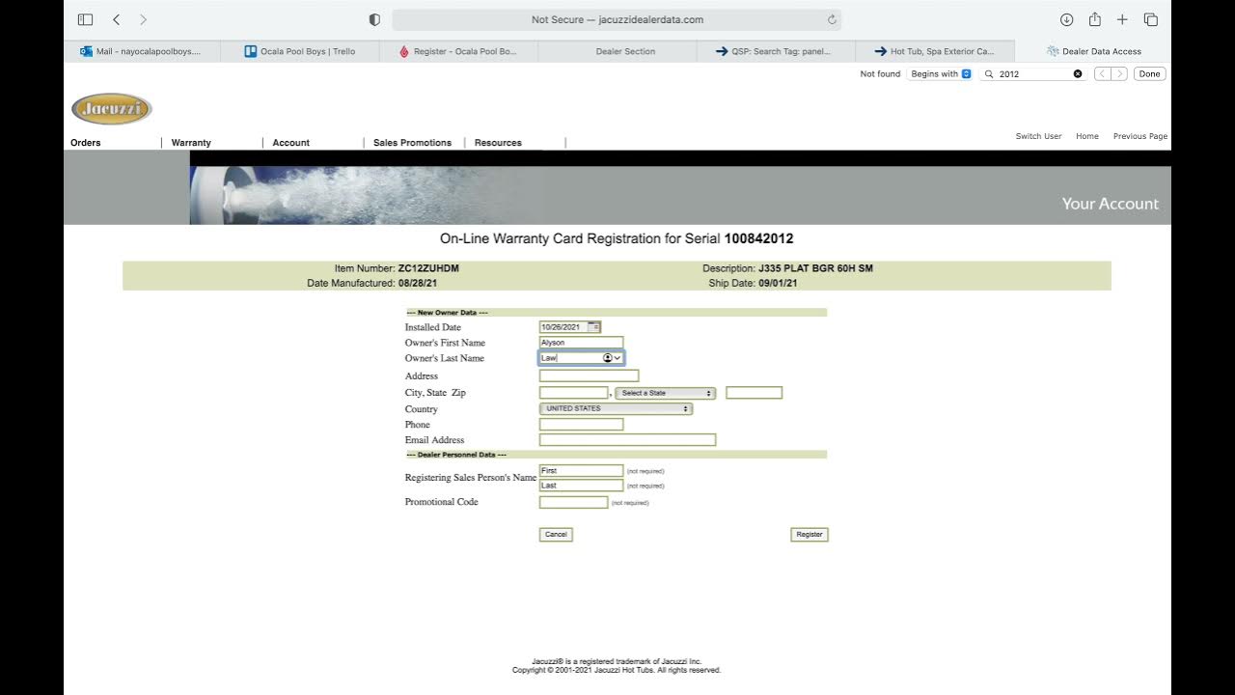Clear the find search field

click(x=1078, y=73)
